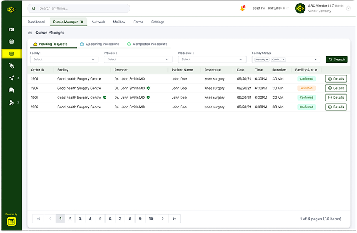357x233 pixels.
Task: Go to the first page
Action: pos(38,219)
